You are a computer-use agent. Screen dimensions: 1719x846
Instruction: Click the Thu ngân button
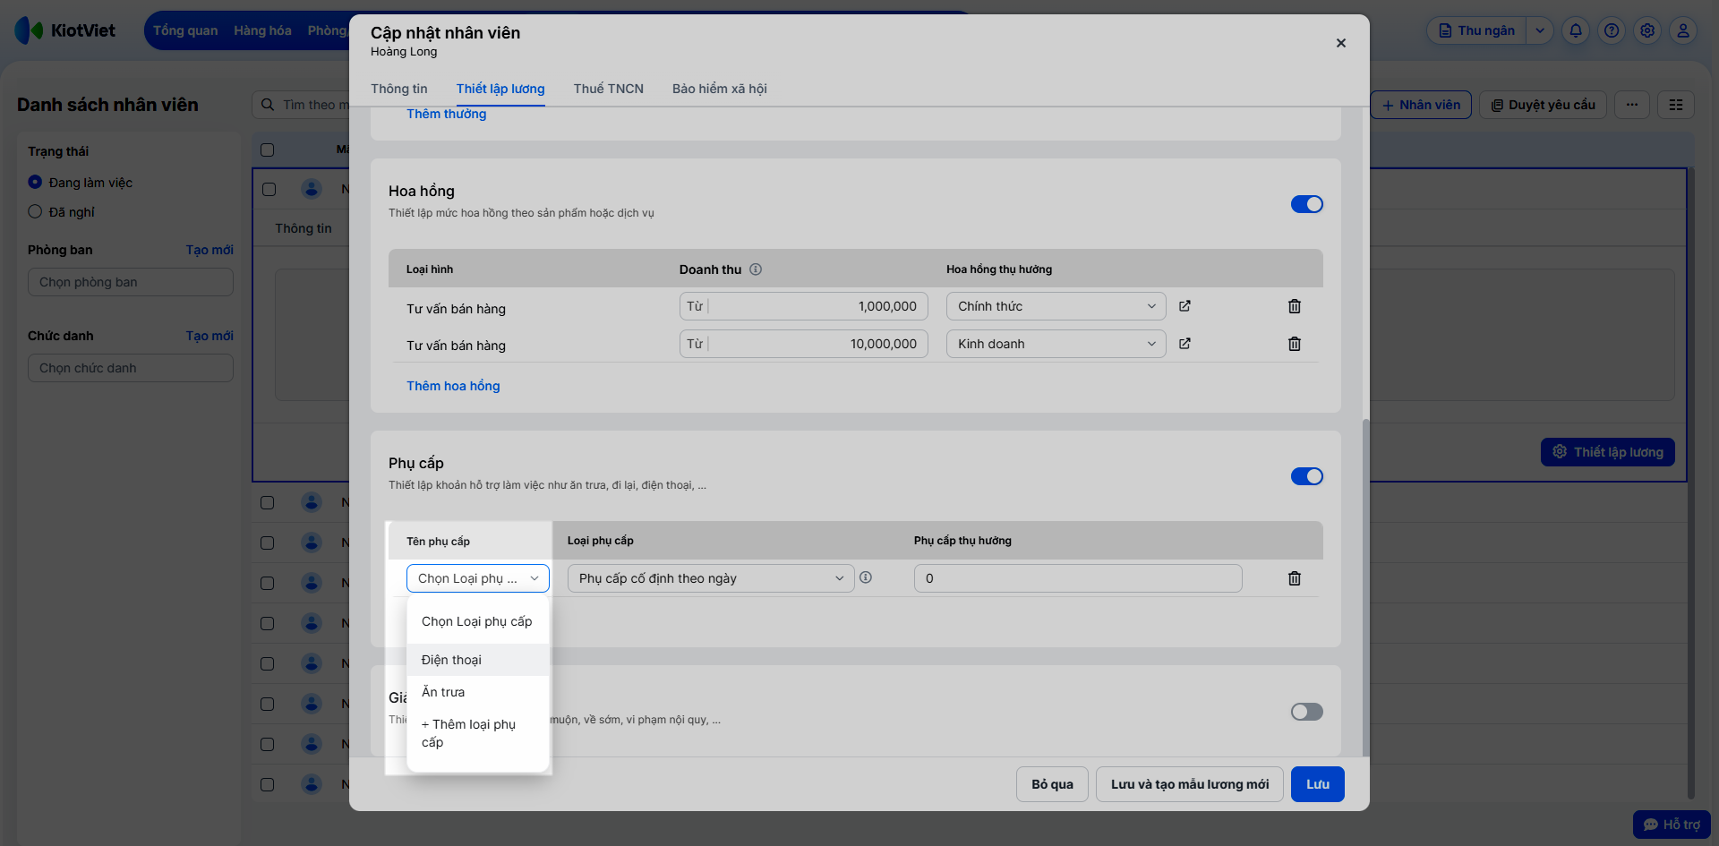(1477, 30)
